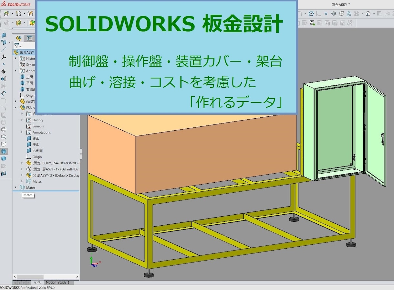
Task: Expand the top-level Annotations folder
Action: 16,71
